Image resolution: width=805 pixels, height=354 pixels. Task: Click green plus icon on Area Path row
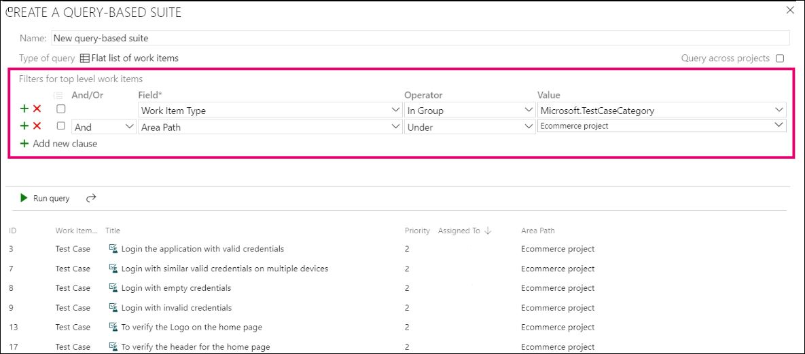pos(24,126)
